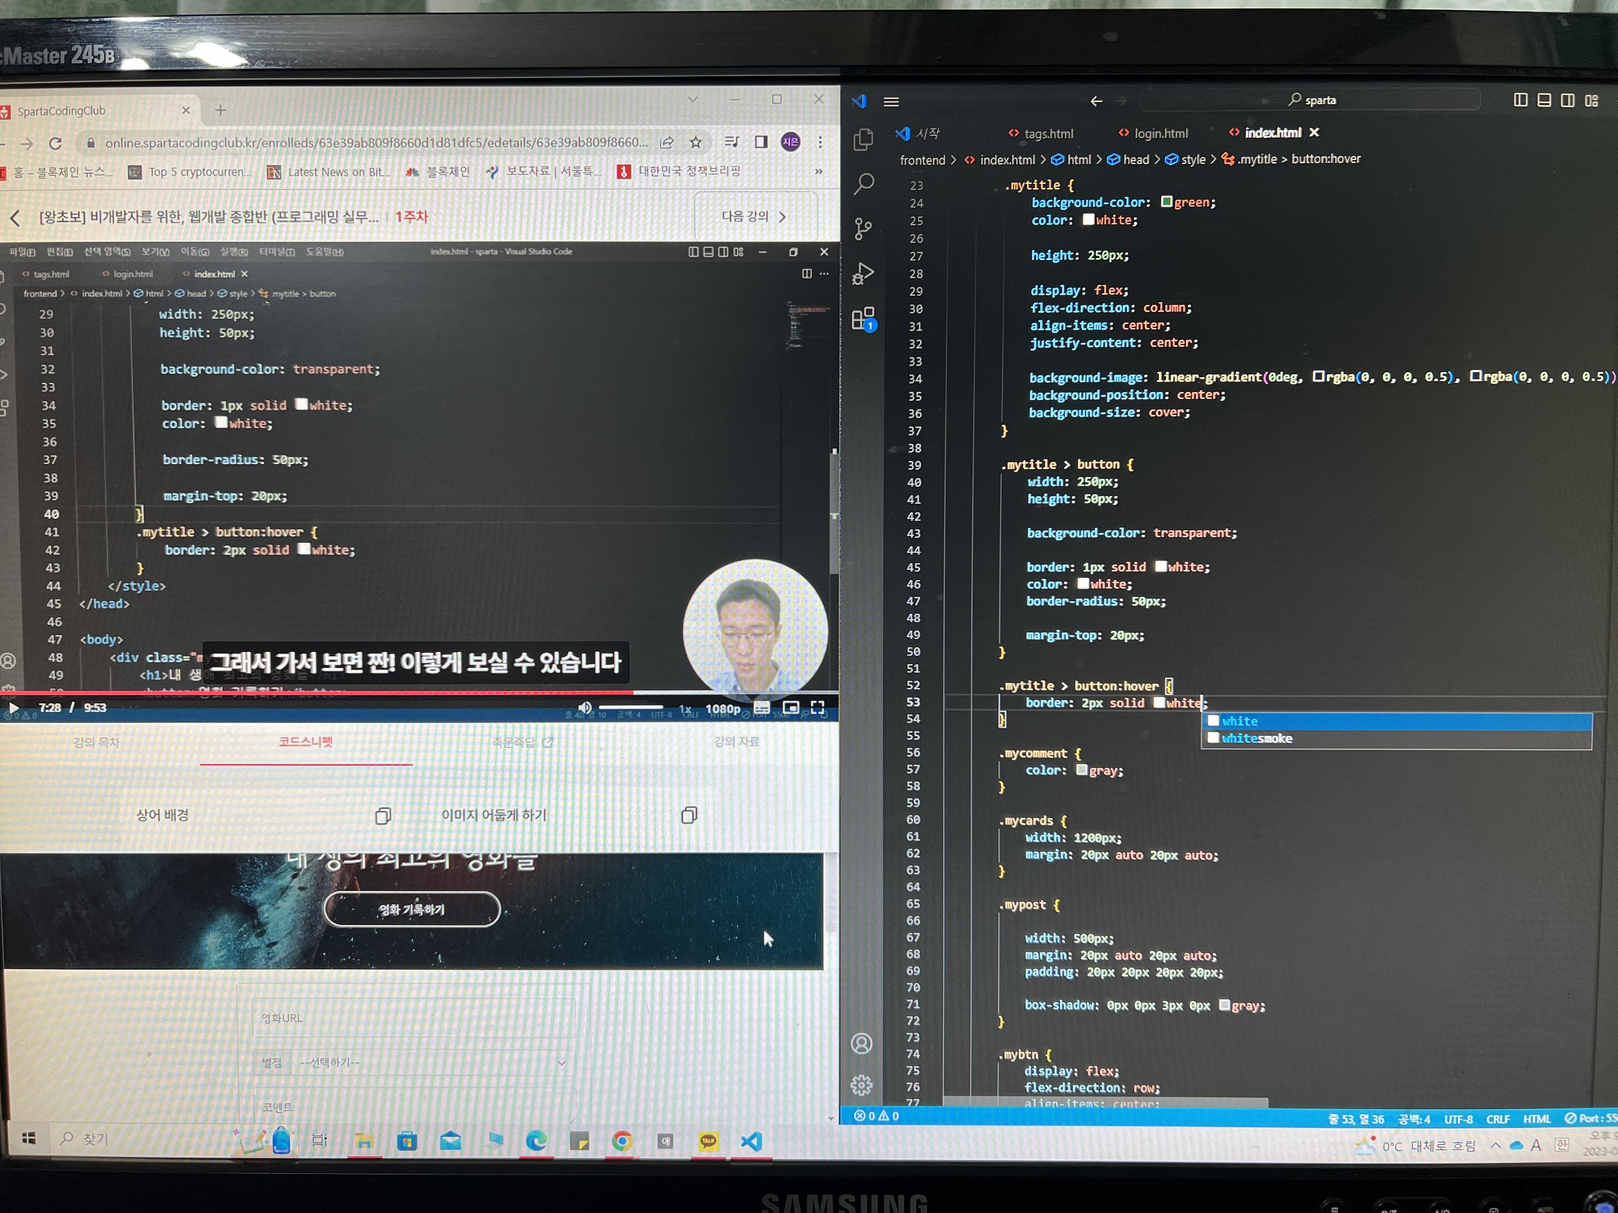
Task: Open the 대한민국 정책브리핑 bookmark
Action: coord(679,171)
